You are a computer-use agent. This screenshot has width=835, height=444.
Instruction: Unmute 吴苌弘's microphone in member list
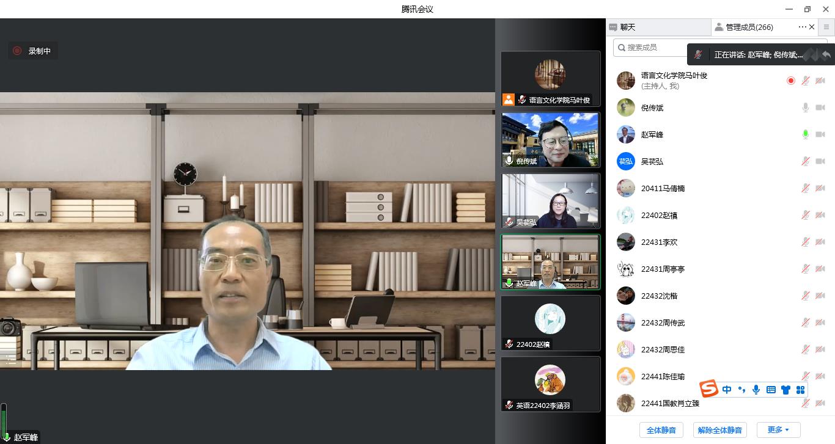(806, 161)
